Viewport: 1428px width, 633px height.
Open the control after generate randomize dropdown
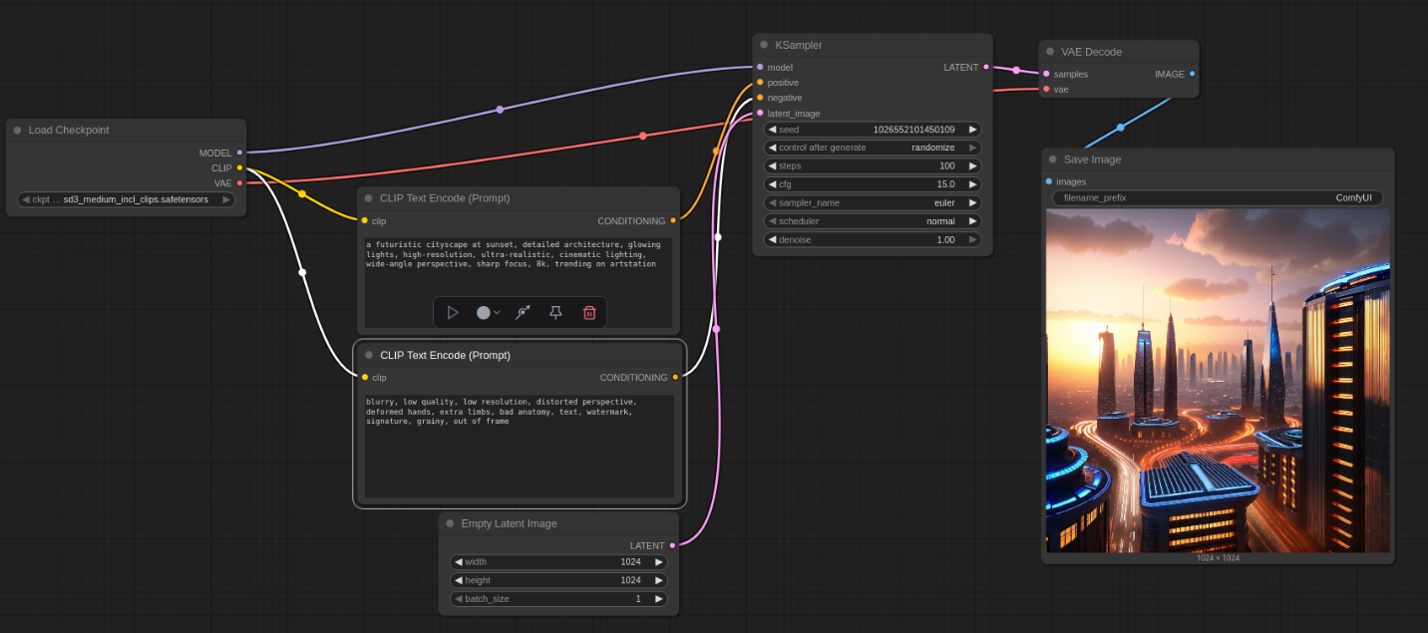point(872,148)
